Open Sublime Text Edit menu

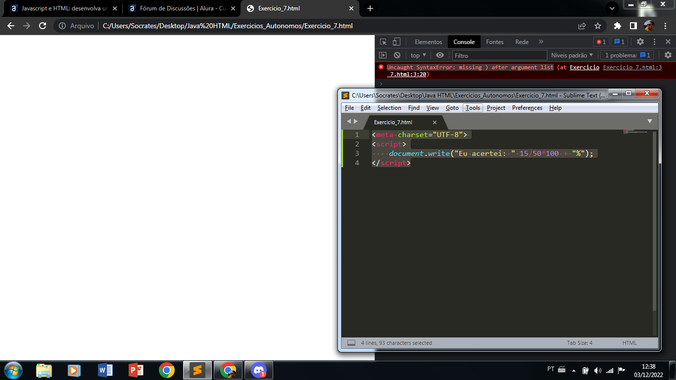click(366, 108)
